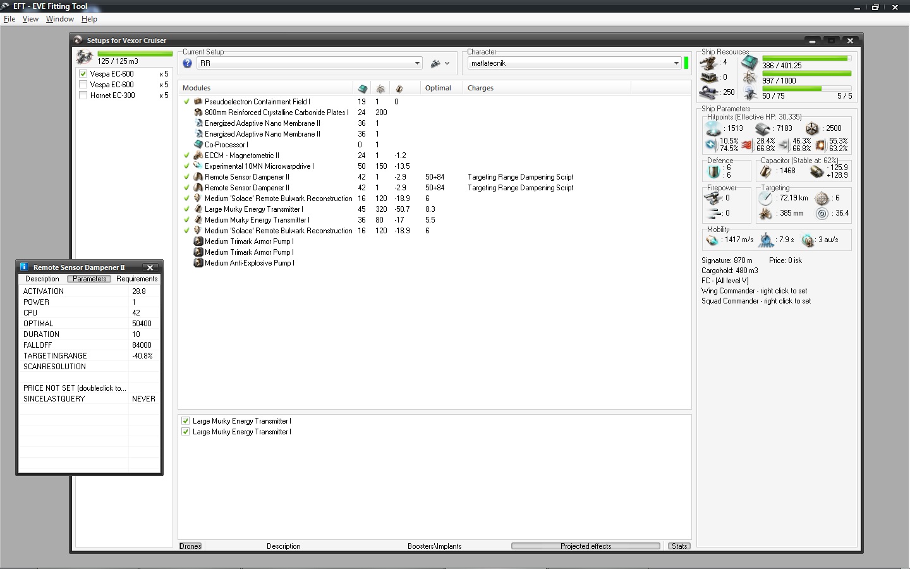Click the align time icon showing 7.9 s
Image resolution: width=910 pixels, height=569 pixels.
click(766, 240)
